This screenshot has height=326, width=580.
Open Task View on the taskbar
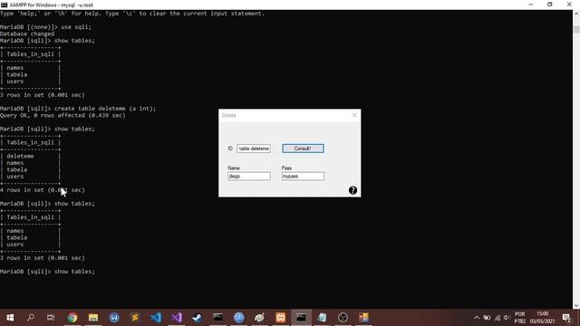(x=51, y=318)
